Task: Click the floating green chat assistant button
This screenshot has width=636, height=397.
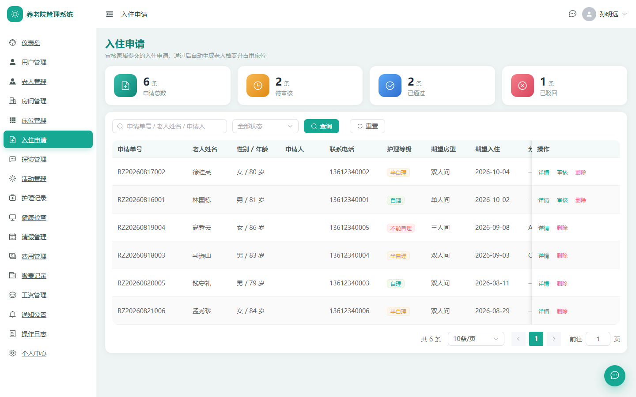Action: [615, 376]
